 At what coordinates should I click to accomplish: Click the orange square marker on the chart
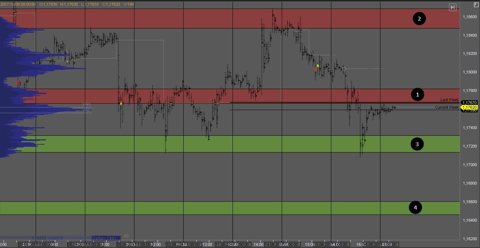coord(316,69)
